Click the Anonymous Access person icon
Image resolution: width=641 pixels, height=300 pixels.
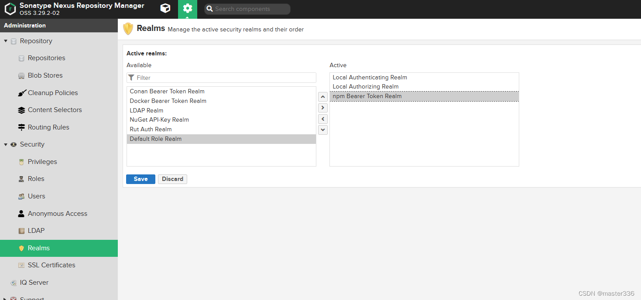(x=21, y=214)
